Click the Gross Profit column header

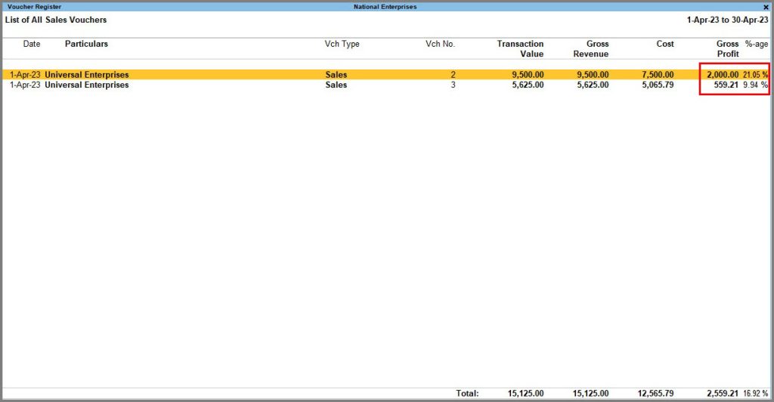click(728, 49)
